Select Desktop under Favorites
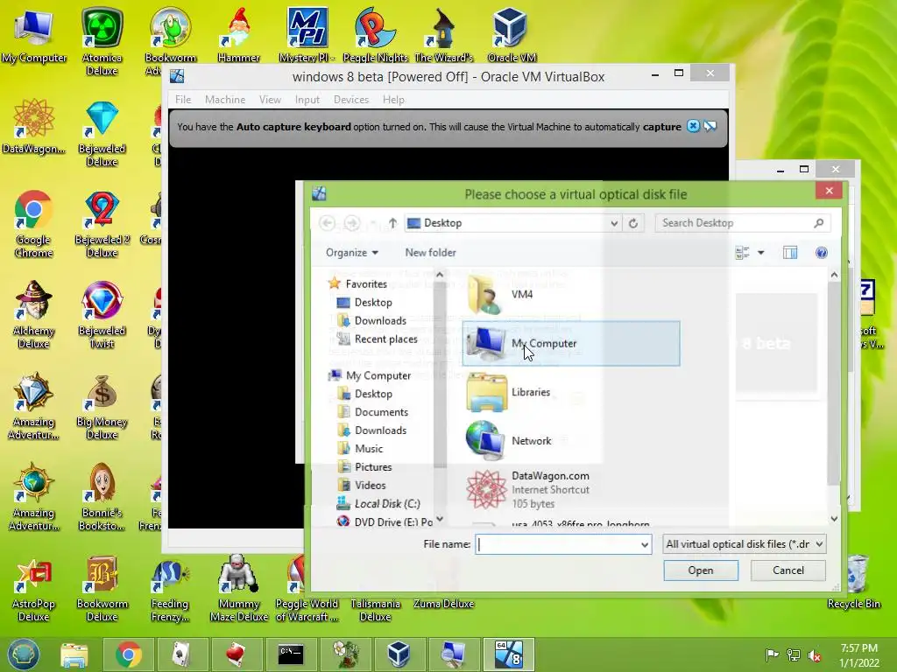 pos(373,302)
